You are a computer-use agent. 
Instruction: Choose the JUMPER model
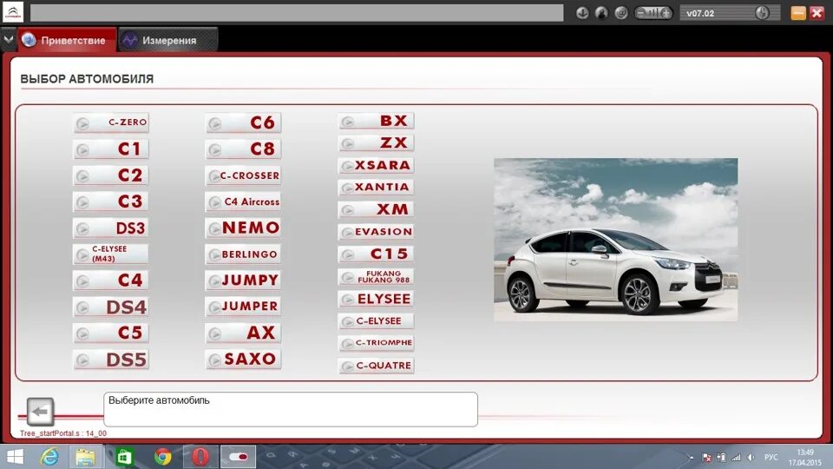(x=243, y=307)
